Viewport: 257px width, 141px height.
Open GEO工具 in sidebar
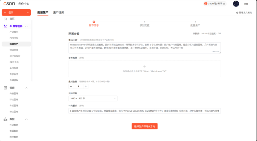coord(14,62)
